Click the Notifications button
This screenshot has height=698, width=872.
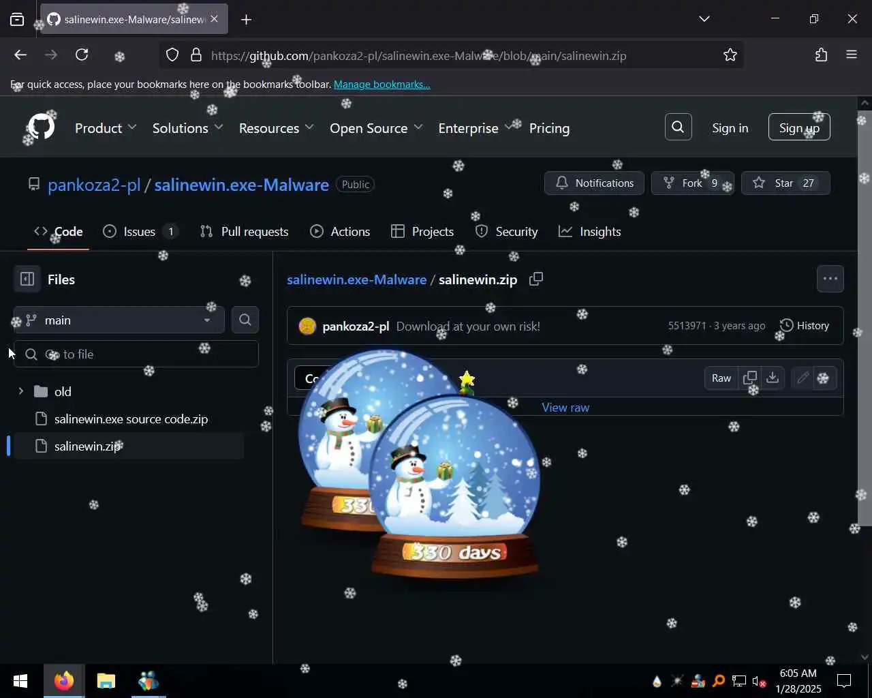(594, 183)
